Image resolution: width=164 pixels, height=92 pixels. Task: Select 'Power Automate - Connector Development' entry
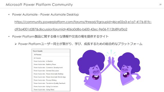(x=48, y=67)
